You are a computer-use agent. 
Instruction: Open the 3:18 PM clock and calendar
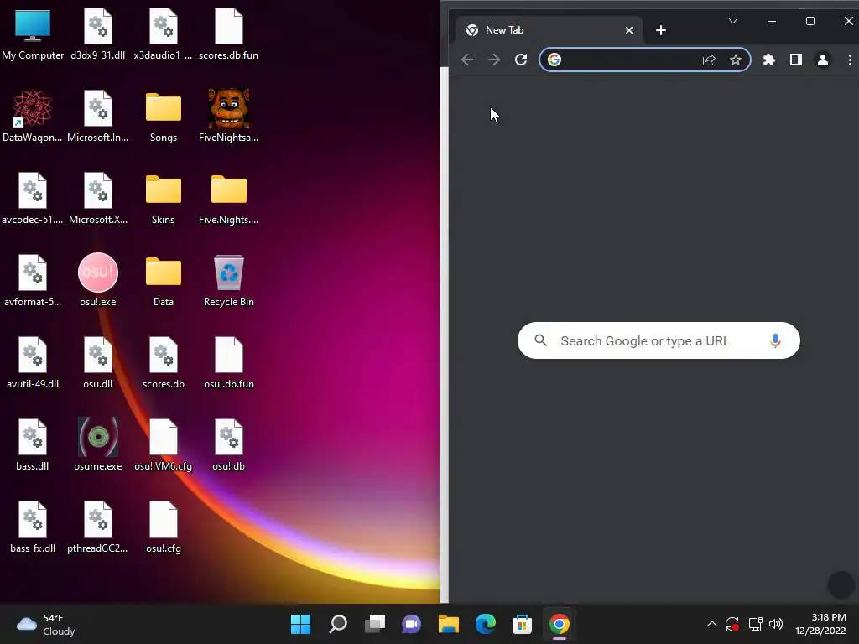(820, 624)
